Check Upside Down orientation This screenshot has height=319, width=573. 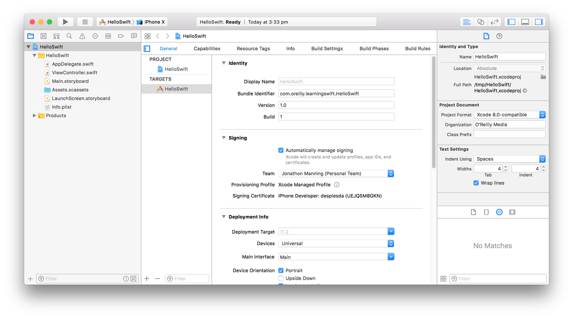click(x=281, y=279)
